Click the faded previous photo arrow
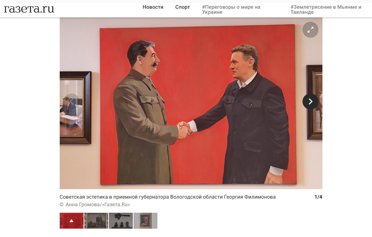The image size is (372, 237). [x=71, y=101]
